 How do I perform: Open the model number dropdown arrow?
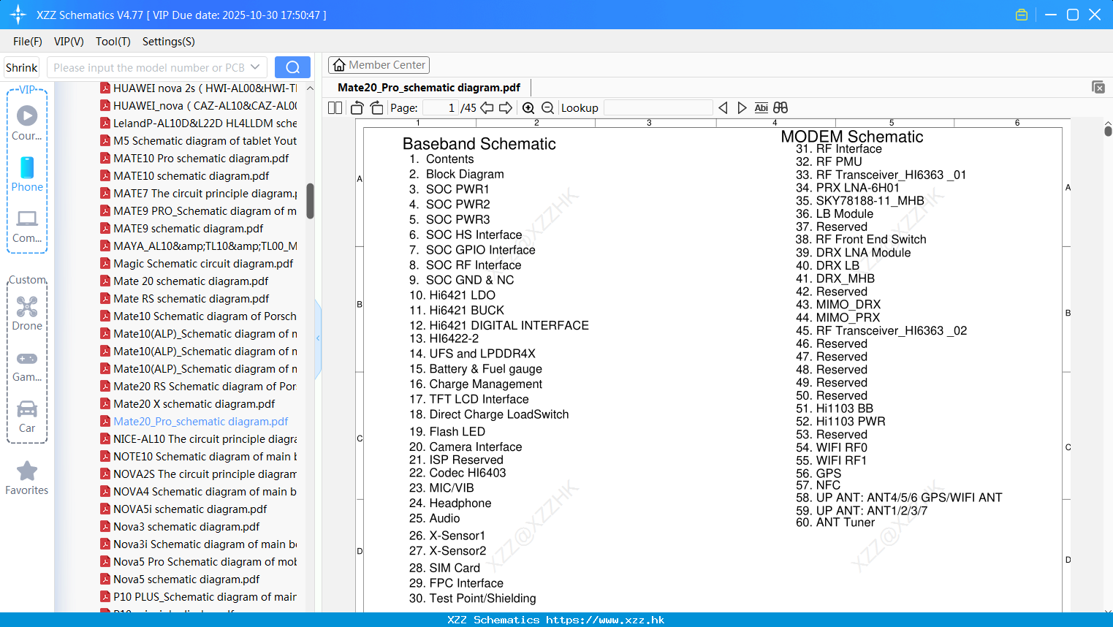[x=255, y=67]
